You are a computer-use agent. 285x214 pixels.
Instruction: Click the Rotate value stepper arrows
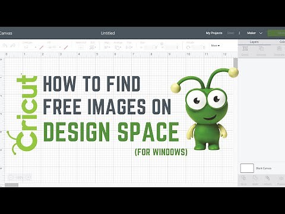204,48
